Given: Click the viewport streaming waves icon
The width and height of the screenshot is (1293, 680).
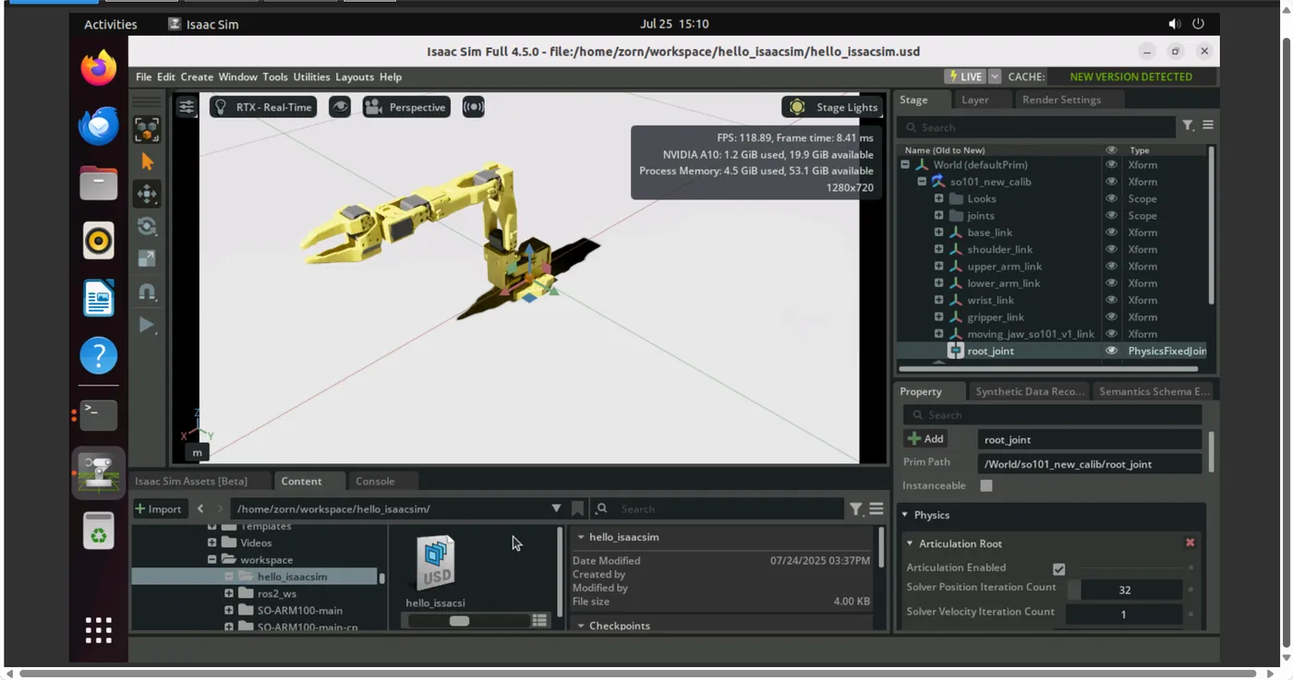Looking at the screenshot, I should (x=473, y=107).
